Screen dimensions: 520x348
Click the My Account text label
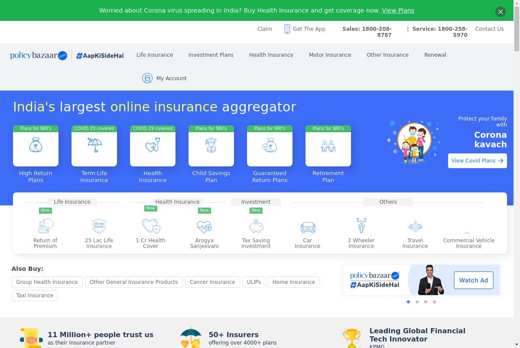[x=172, y=78]
